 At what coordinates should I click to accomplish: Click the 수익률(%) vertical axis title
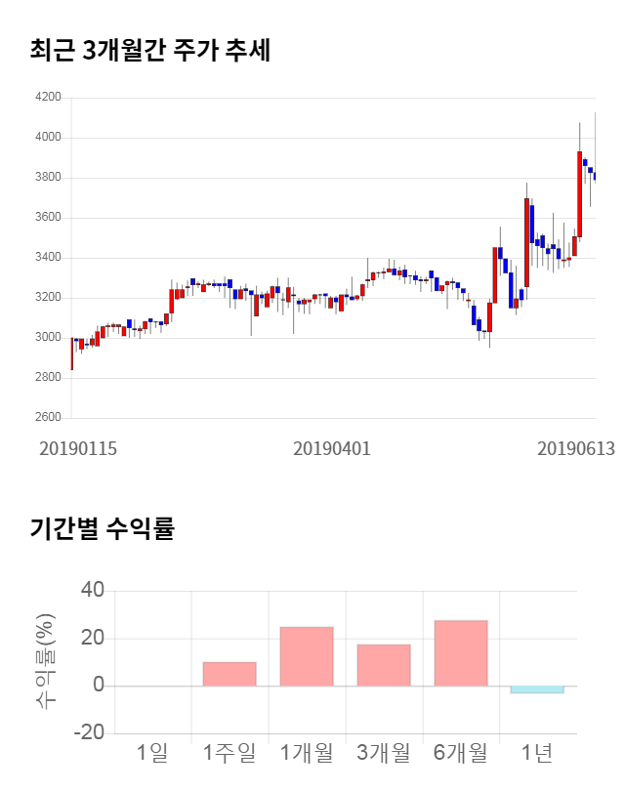(45, 662)
